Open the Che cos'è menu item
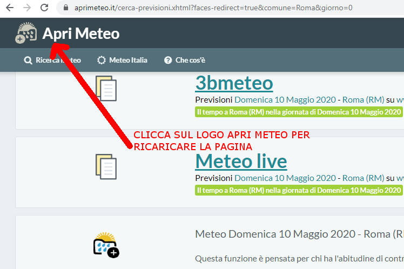The image size is (404, 269). (x=185, y=60)
